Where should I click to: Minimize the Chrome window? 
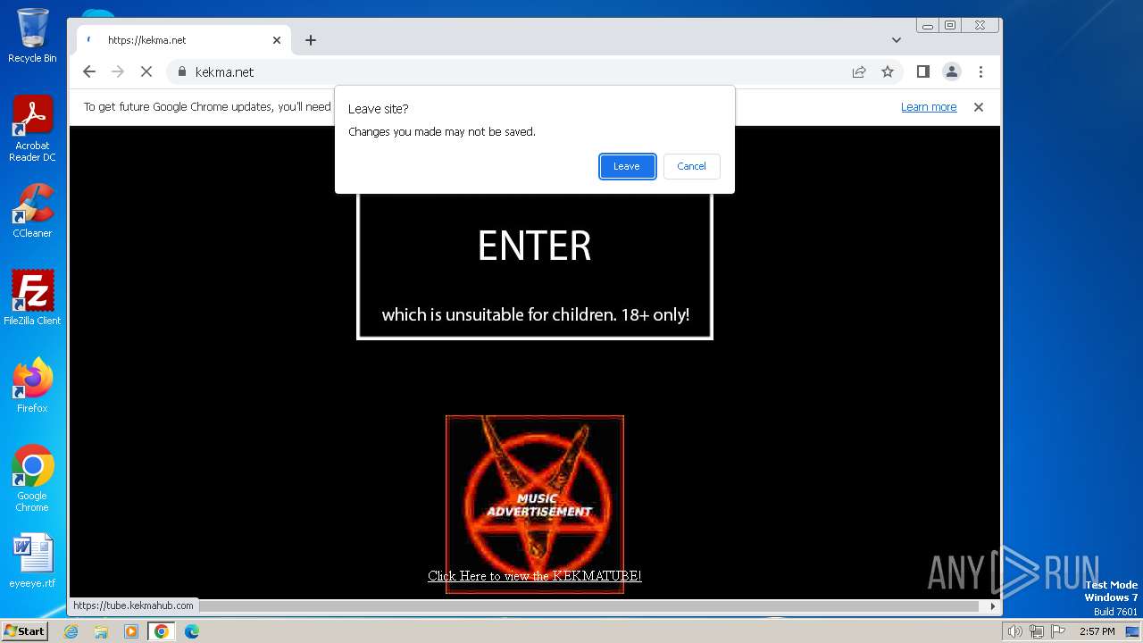[928, 25]
